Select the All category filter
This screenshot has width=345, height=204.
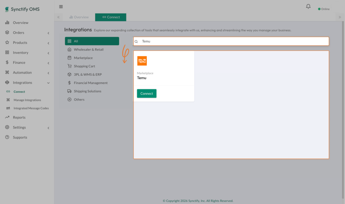click(x=92, y=41)
